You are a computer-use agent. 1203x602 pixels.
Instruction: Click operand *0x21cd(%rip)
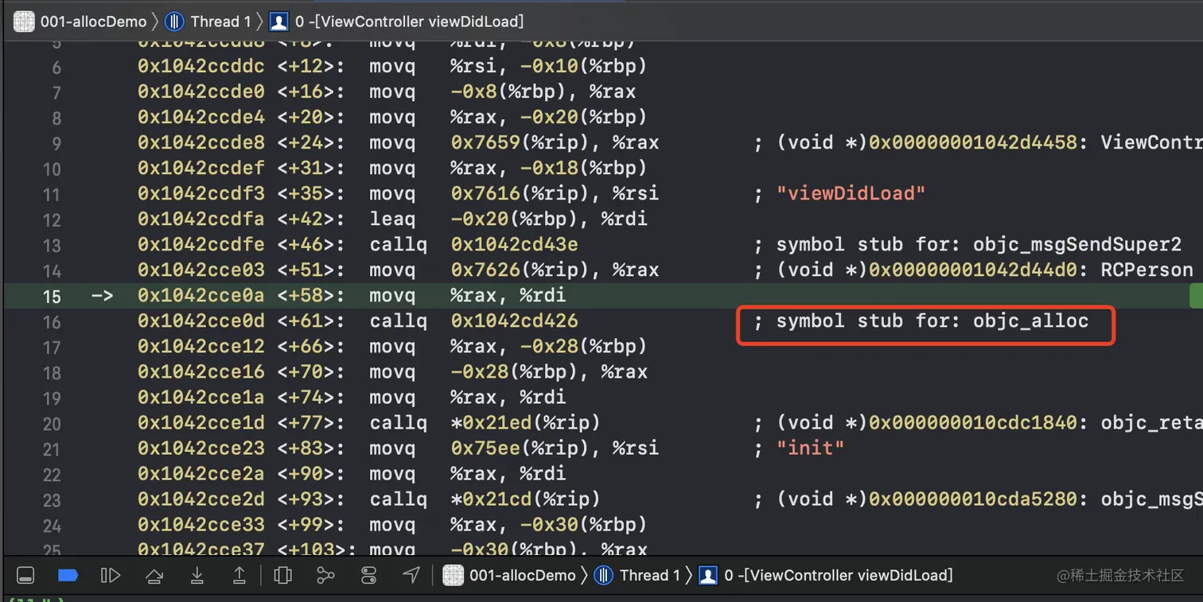[x=525, y=499]
